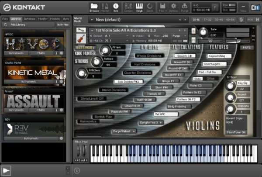Switch to the Modules tab
This screenshot has height=177, width=262.
pyautogui.click(x=55, y=19)
